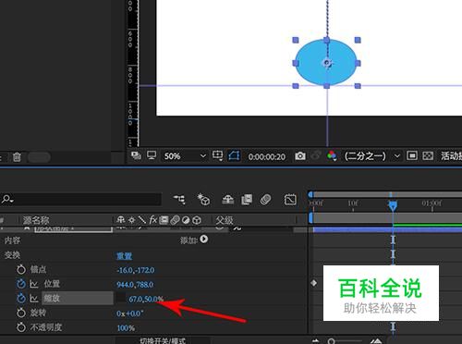Click 父级 parent column header
Image resolution: width=462 pixels, height=344 pixels.
pos(225,220)
